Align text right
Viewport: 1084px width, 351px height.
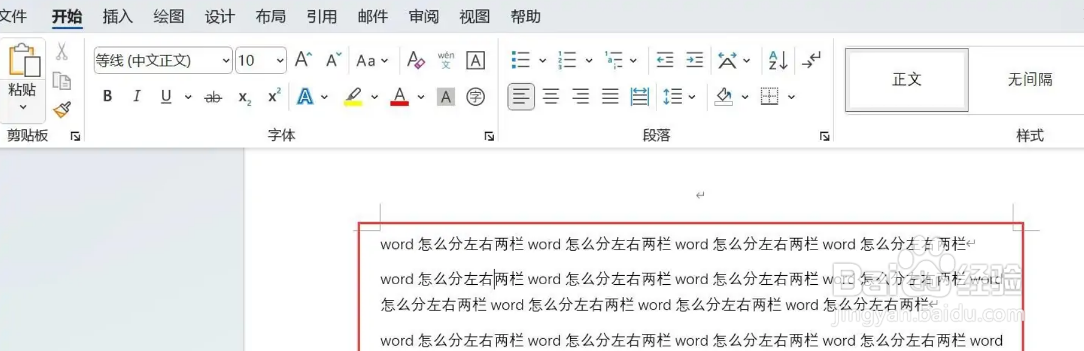click(x=580, y=97)
